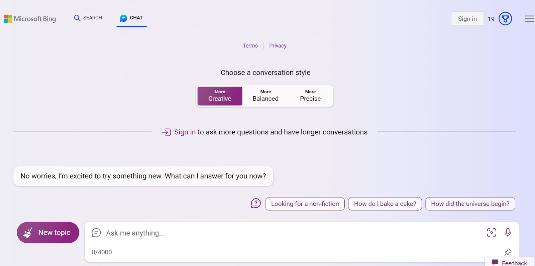
Task: Select the More Precise conversation style
Action: (x=310, y=96)
